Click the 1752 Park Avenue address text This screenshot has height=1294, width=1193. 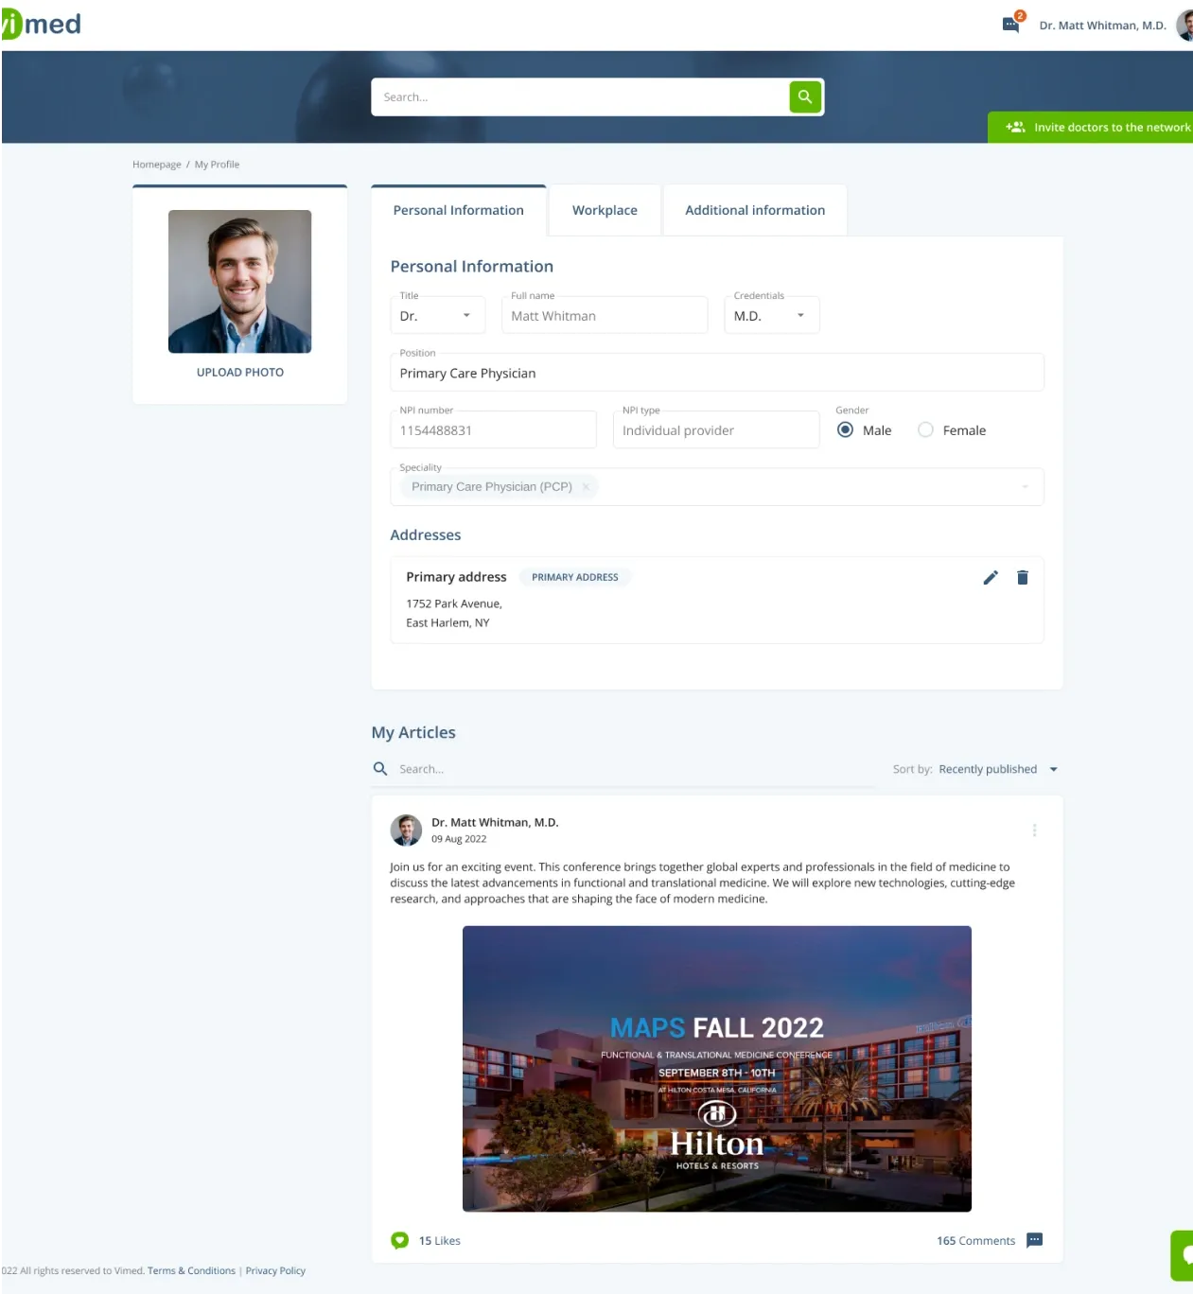coord(454,603)
